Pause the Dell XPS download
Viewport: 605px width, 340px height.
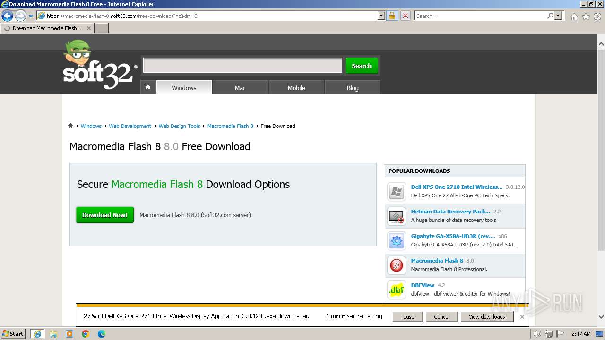coord(407,317)
